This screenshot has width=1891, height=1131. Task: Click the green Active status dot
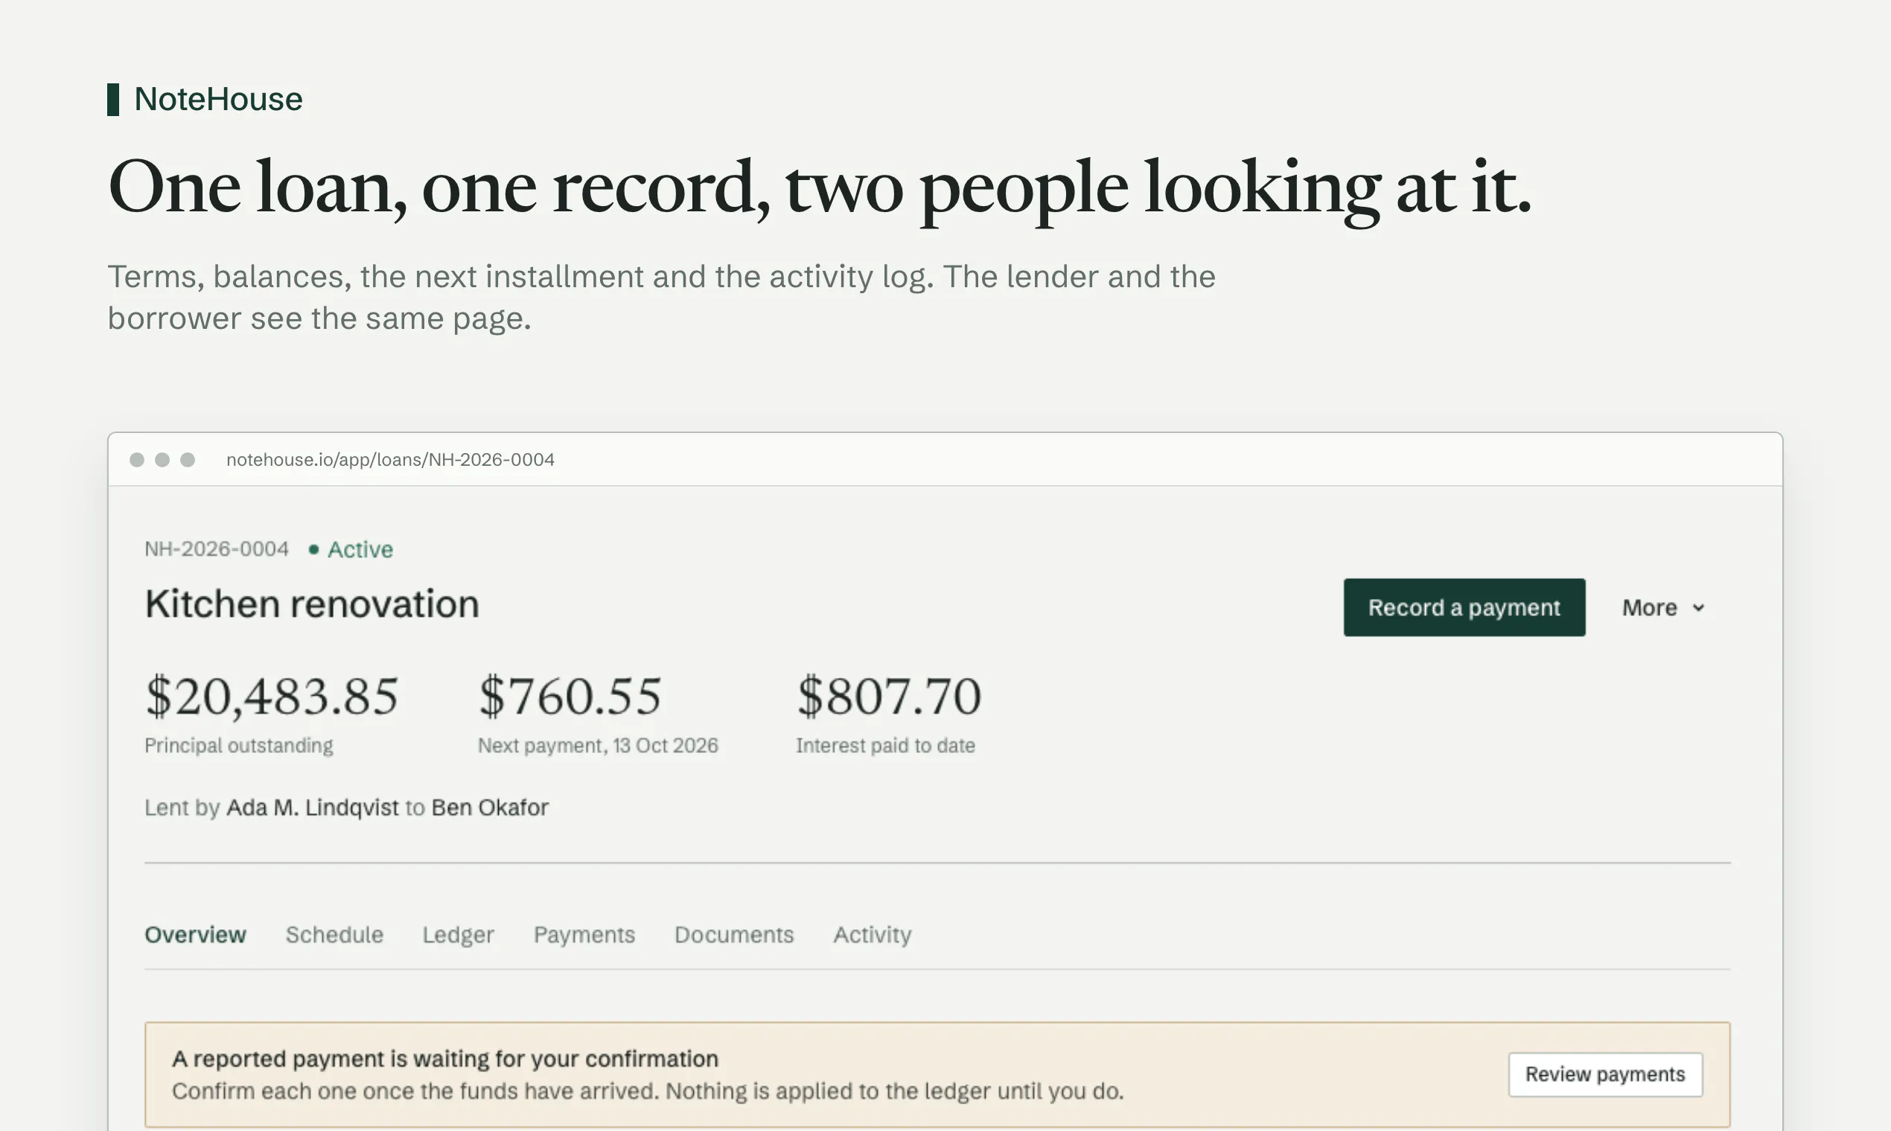(x=313, y=549)
